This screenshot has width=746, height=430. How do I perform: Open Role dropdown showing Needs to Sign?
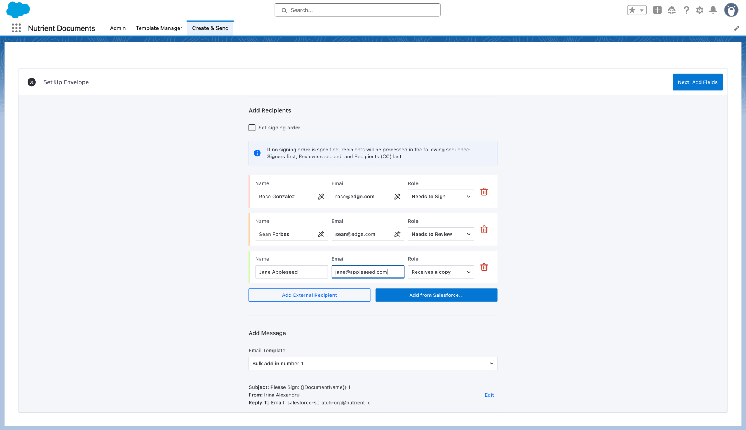pyautogui.click(x=441, y=197)
